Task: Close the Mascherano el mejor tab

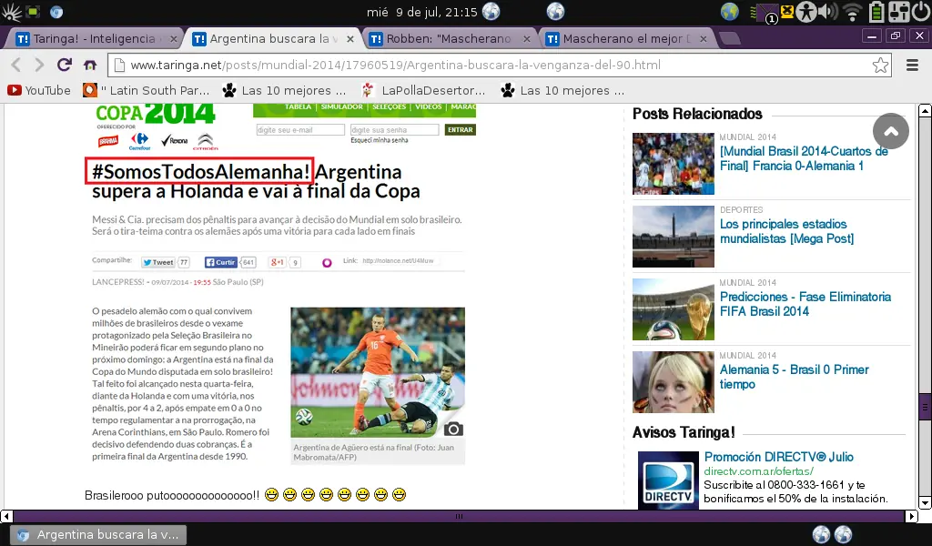Action: tap(704, 38)
